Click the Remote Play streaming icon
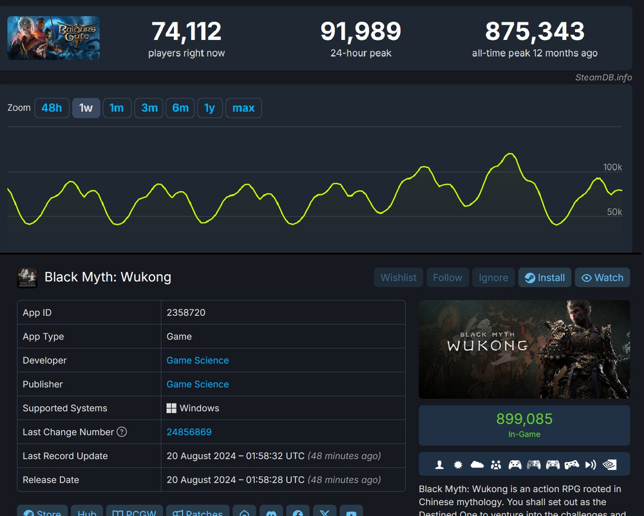This screenshot has height=516, width=644. (x=591, y=465)
